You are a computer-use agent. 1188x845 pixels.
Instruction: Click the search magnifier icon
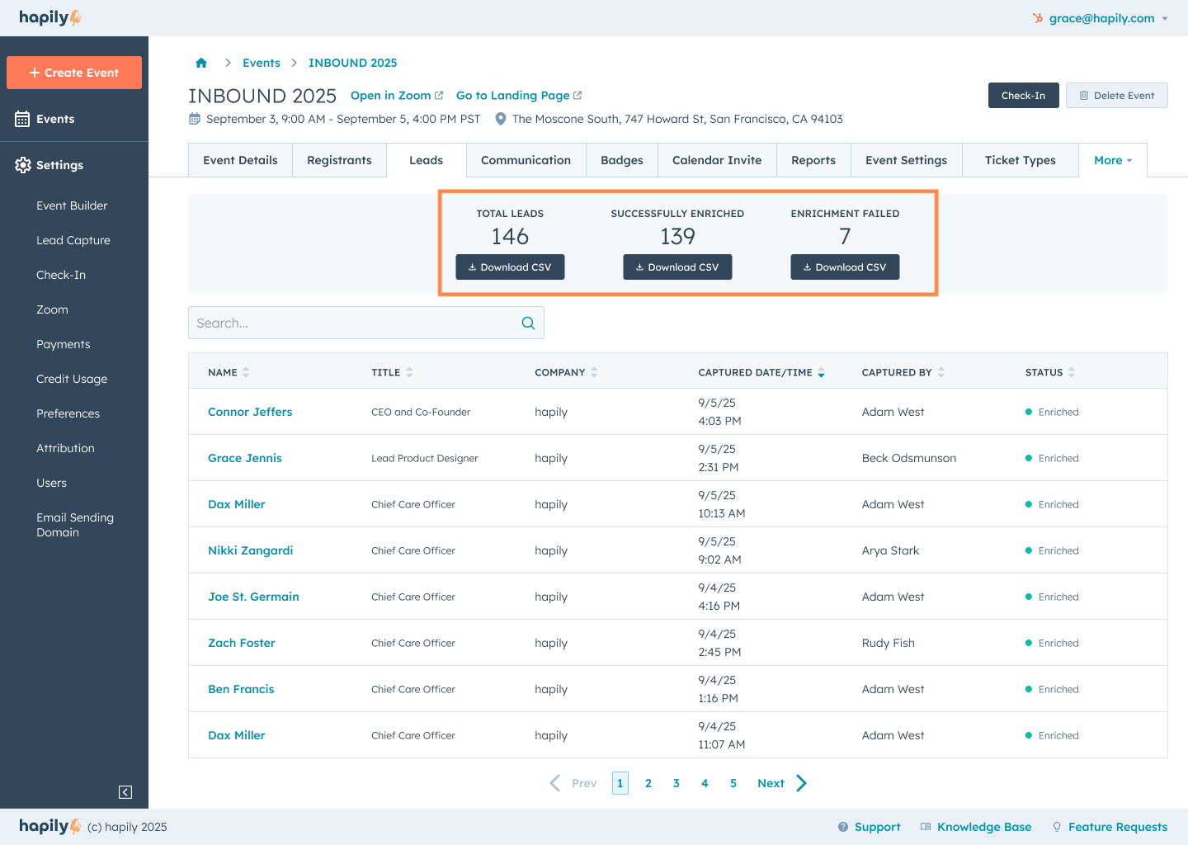pyautogui.click(x=528, y=323)
